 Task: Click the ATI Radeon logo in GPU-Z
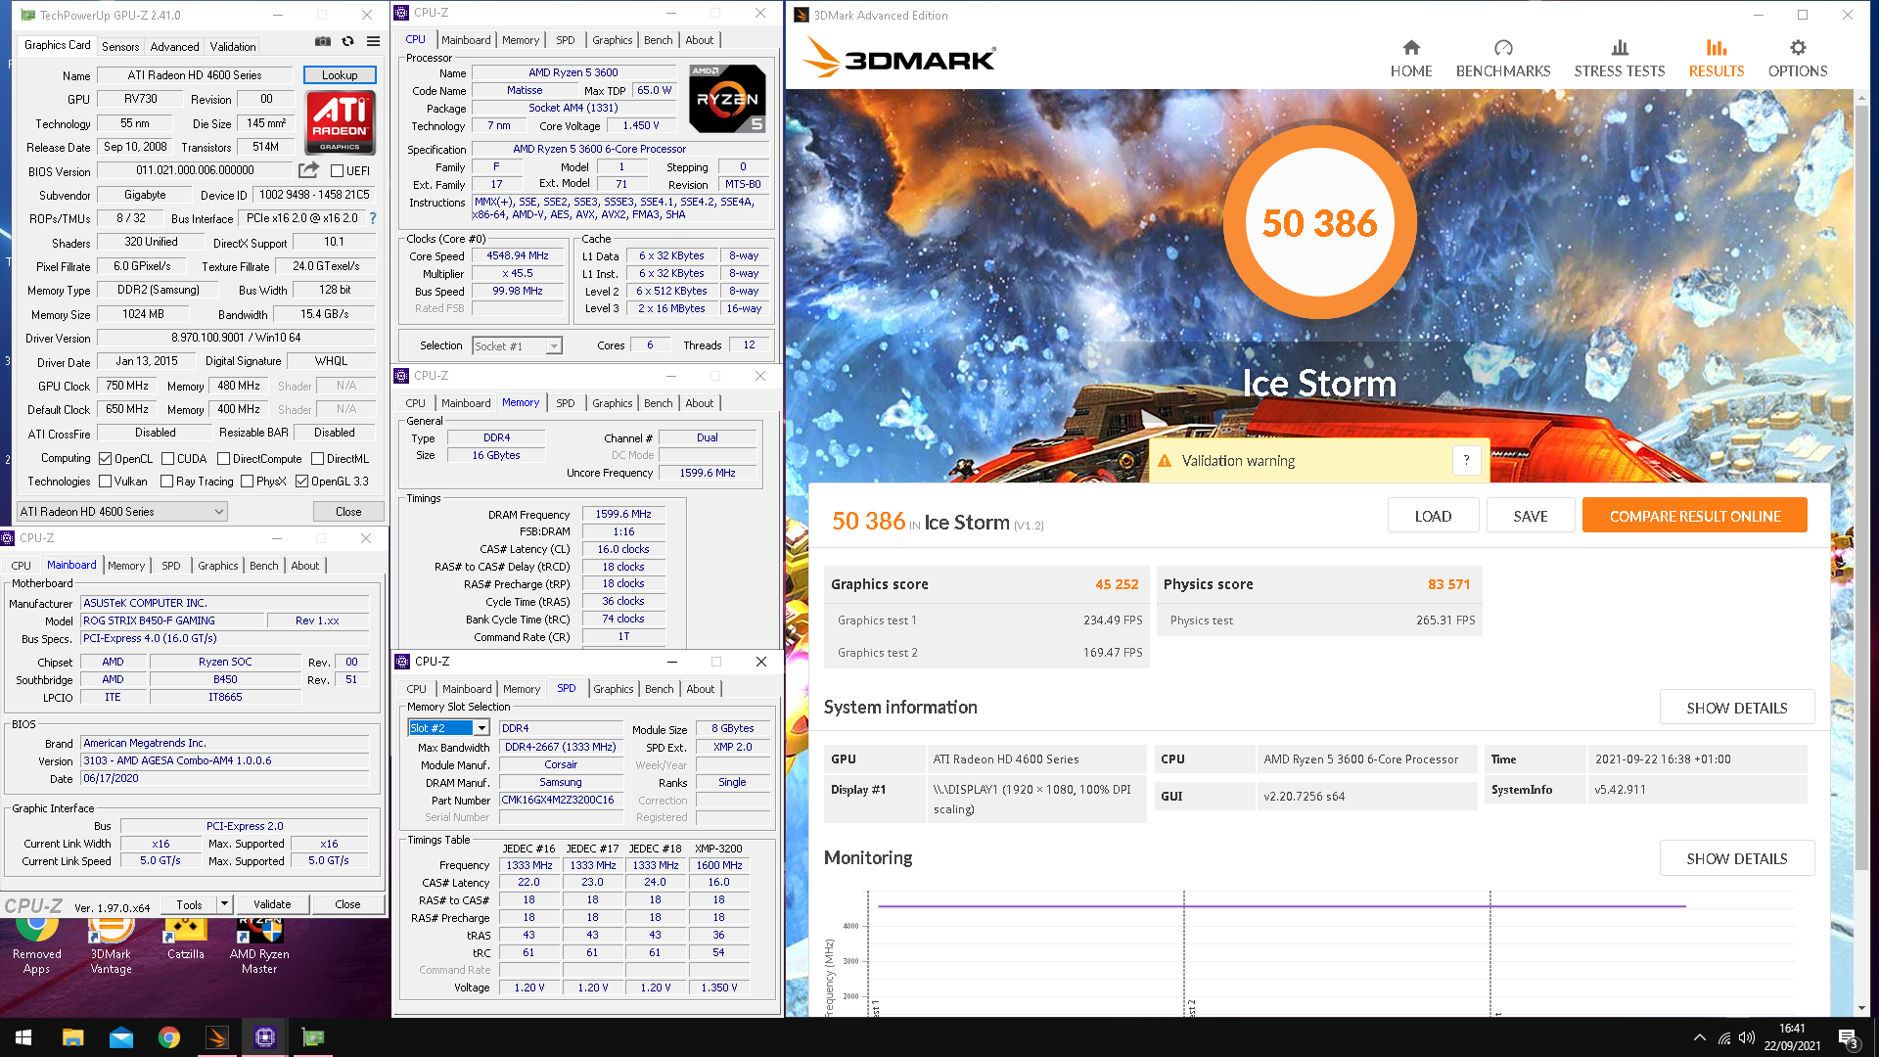pyautogui.click(x=340, y=121)
